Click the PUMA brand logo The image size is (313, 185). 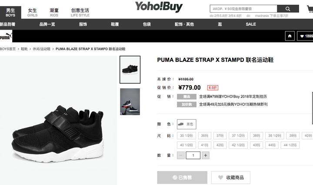[6, 36]
